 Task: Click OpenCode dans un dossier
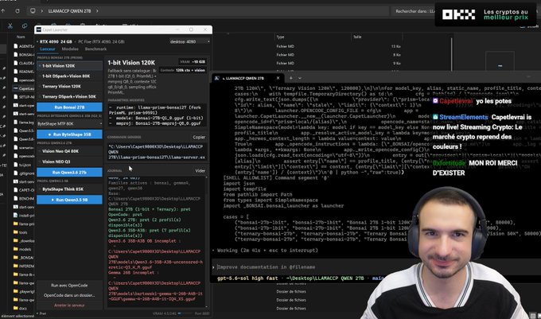69,295
